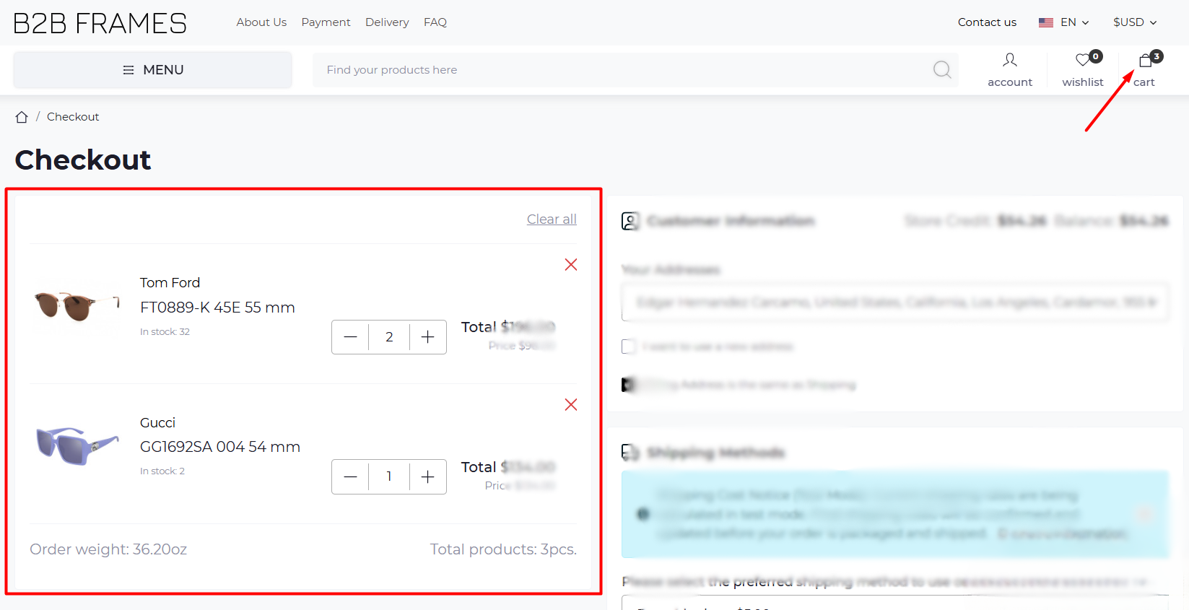Toggle billing same as shipping checkbox
The width and height of the screenshot is (1189, 610).
click(629, 385)
